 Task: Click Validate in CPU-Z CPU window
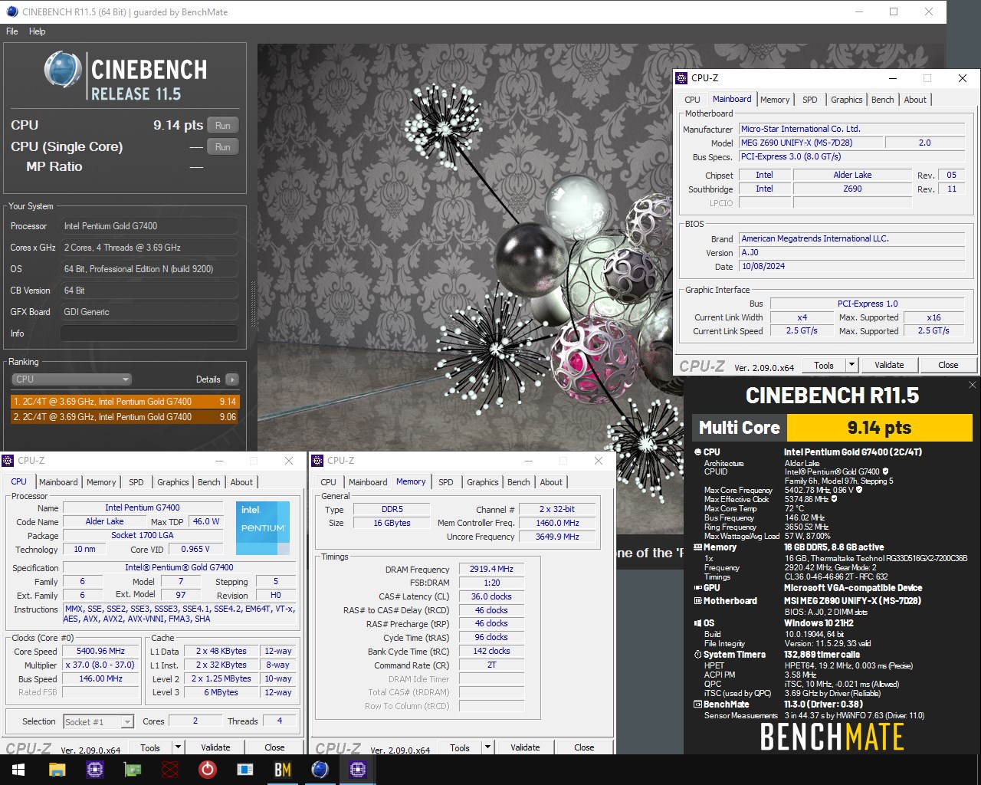pyautogui.click(x=215, y=747)
